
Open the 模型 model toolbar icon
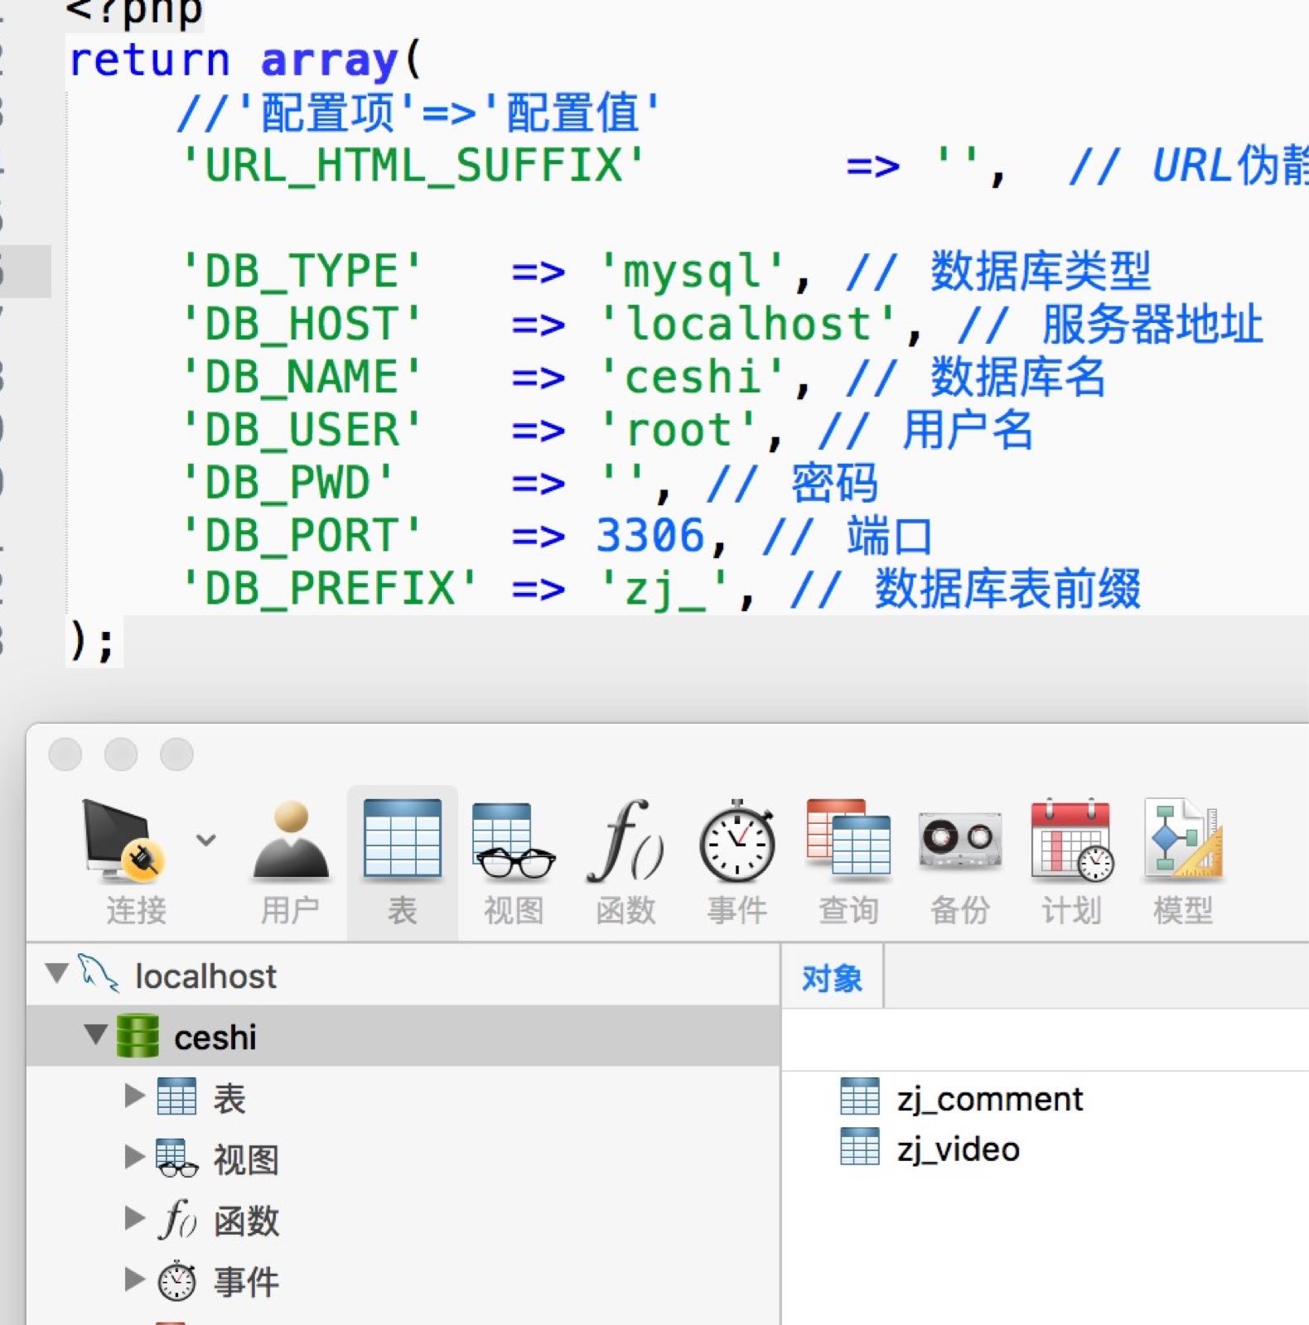pyautogui.click(x=1183, y=841)
